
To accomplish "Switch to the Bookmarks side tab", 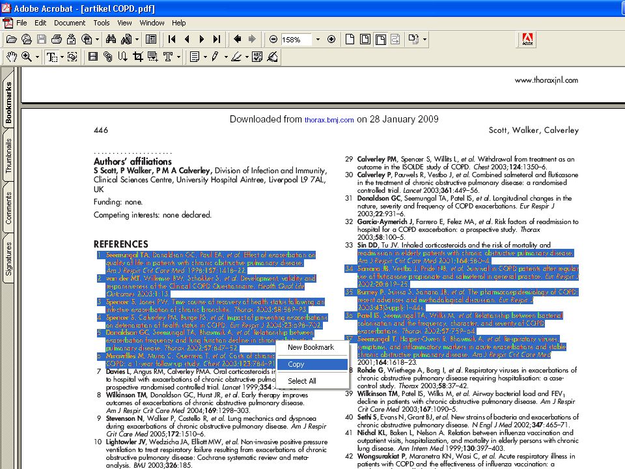I will 8,102.
